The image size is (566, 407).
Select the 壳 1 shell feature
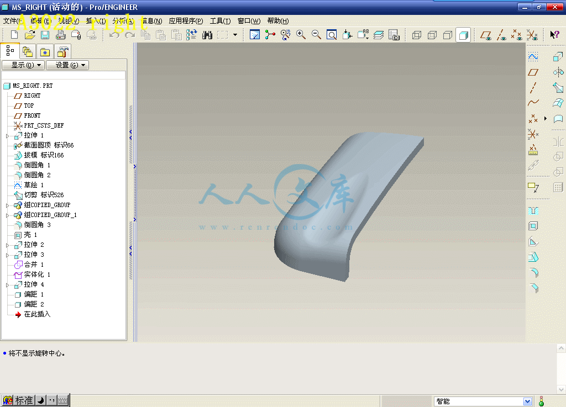pos(30,235)
